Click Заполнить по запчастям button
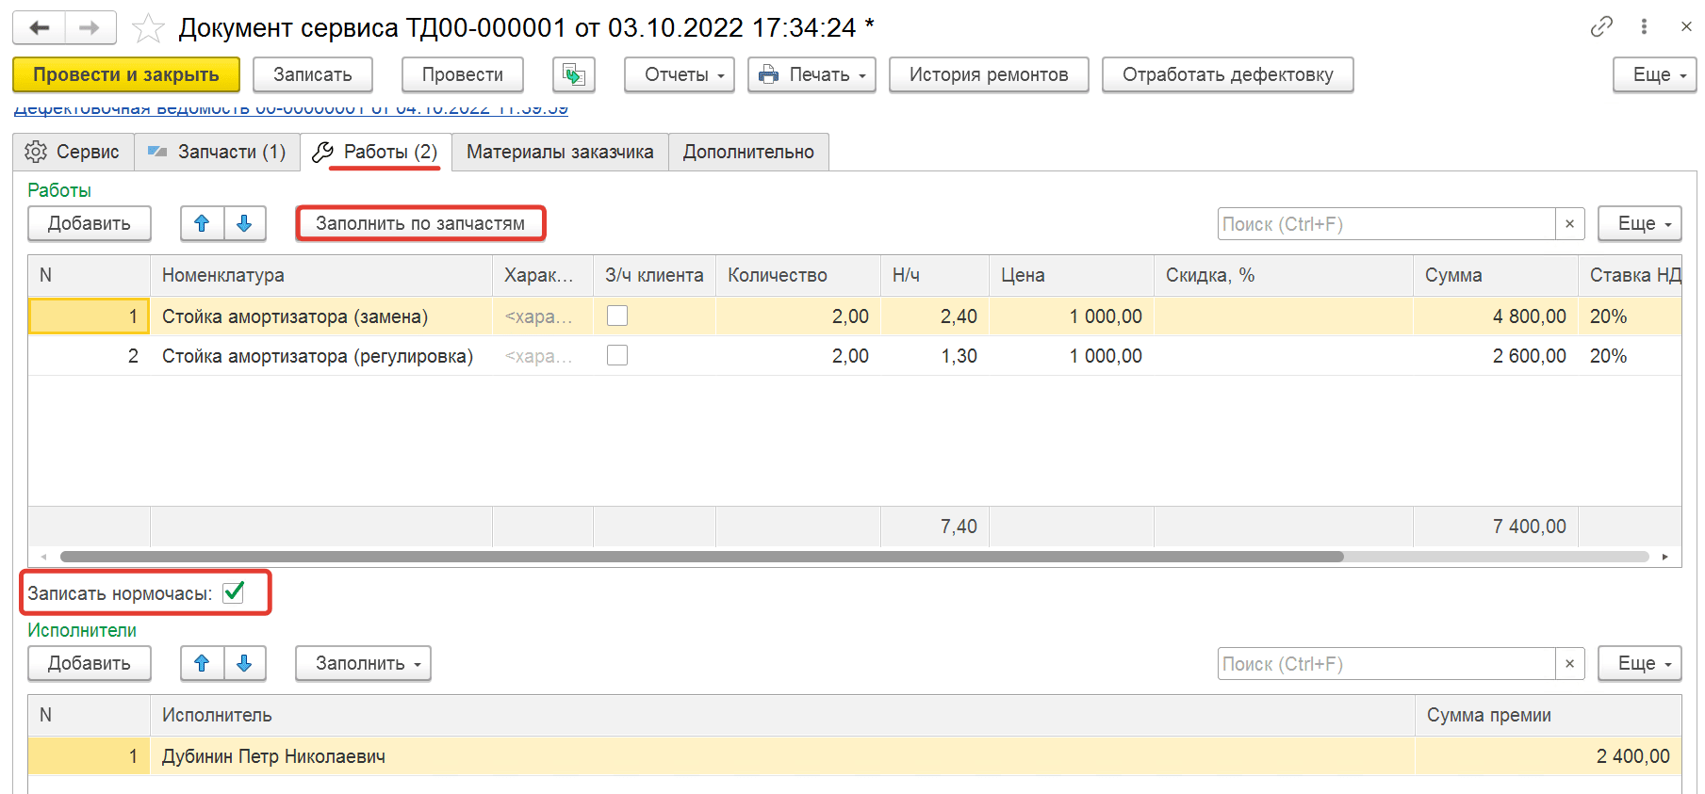Image resolution: width=1705 pixels, height=794 pixels. [420, 223]
